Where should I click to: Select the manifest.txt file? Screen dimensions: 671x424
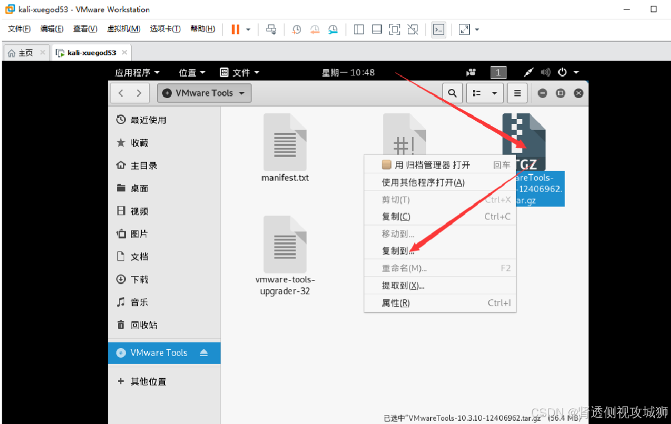click(x=285, y=148)
